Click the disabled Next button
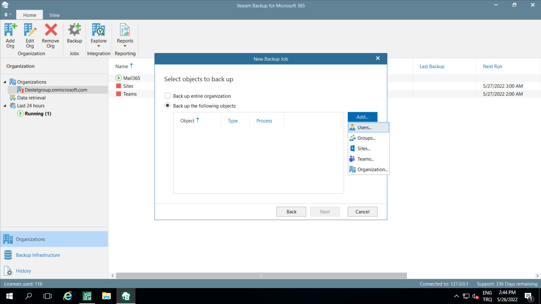This screenshot has width=541, height=304. click(x=325, y=212)
